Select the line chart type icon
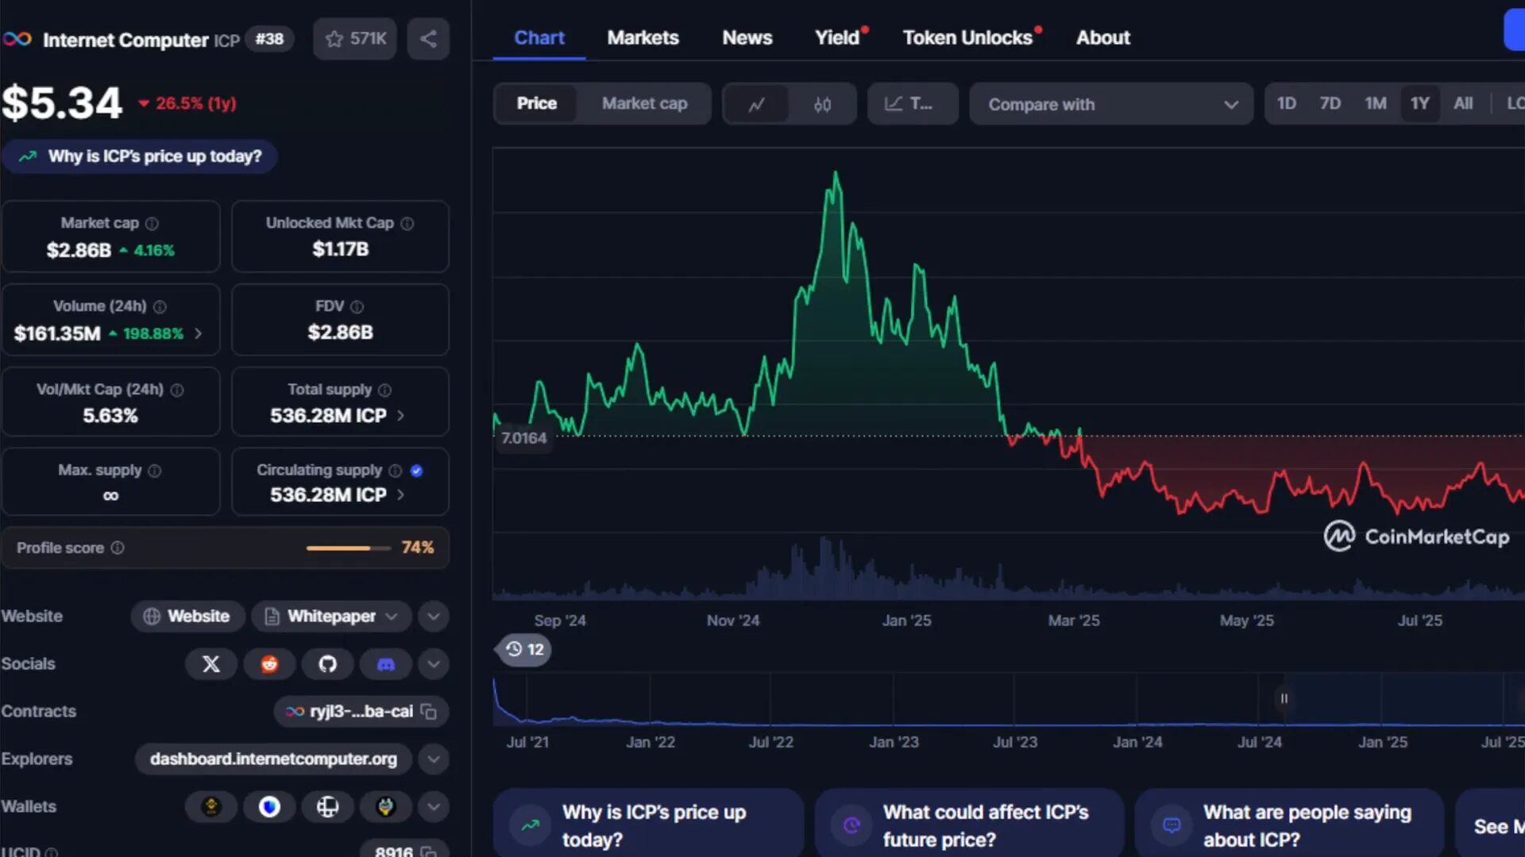 click(756, 103)
